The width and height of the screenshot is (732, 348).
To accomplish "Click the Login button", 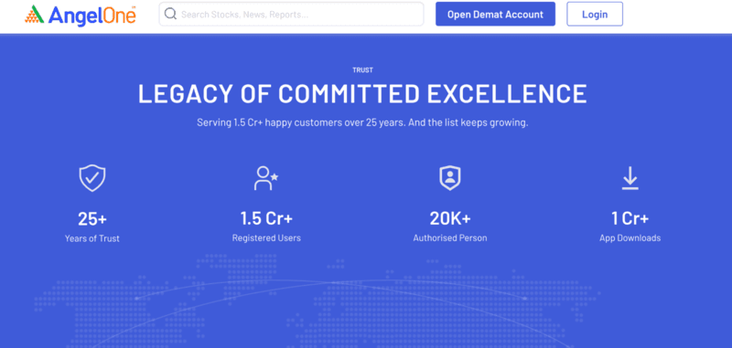I will tap(595, 14).
